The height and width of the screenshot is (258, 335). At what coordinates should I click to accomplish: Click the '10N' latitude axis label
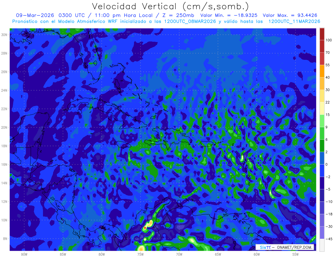[x=4, y=220]
